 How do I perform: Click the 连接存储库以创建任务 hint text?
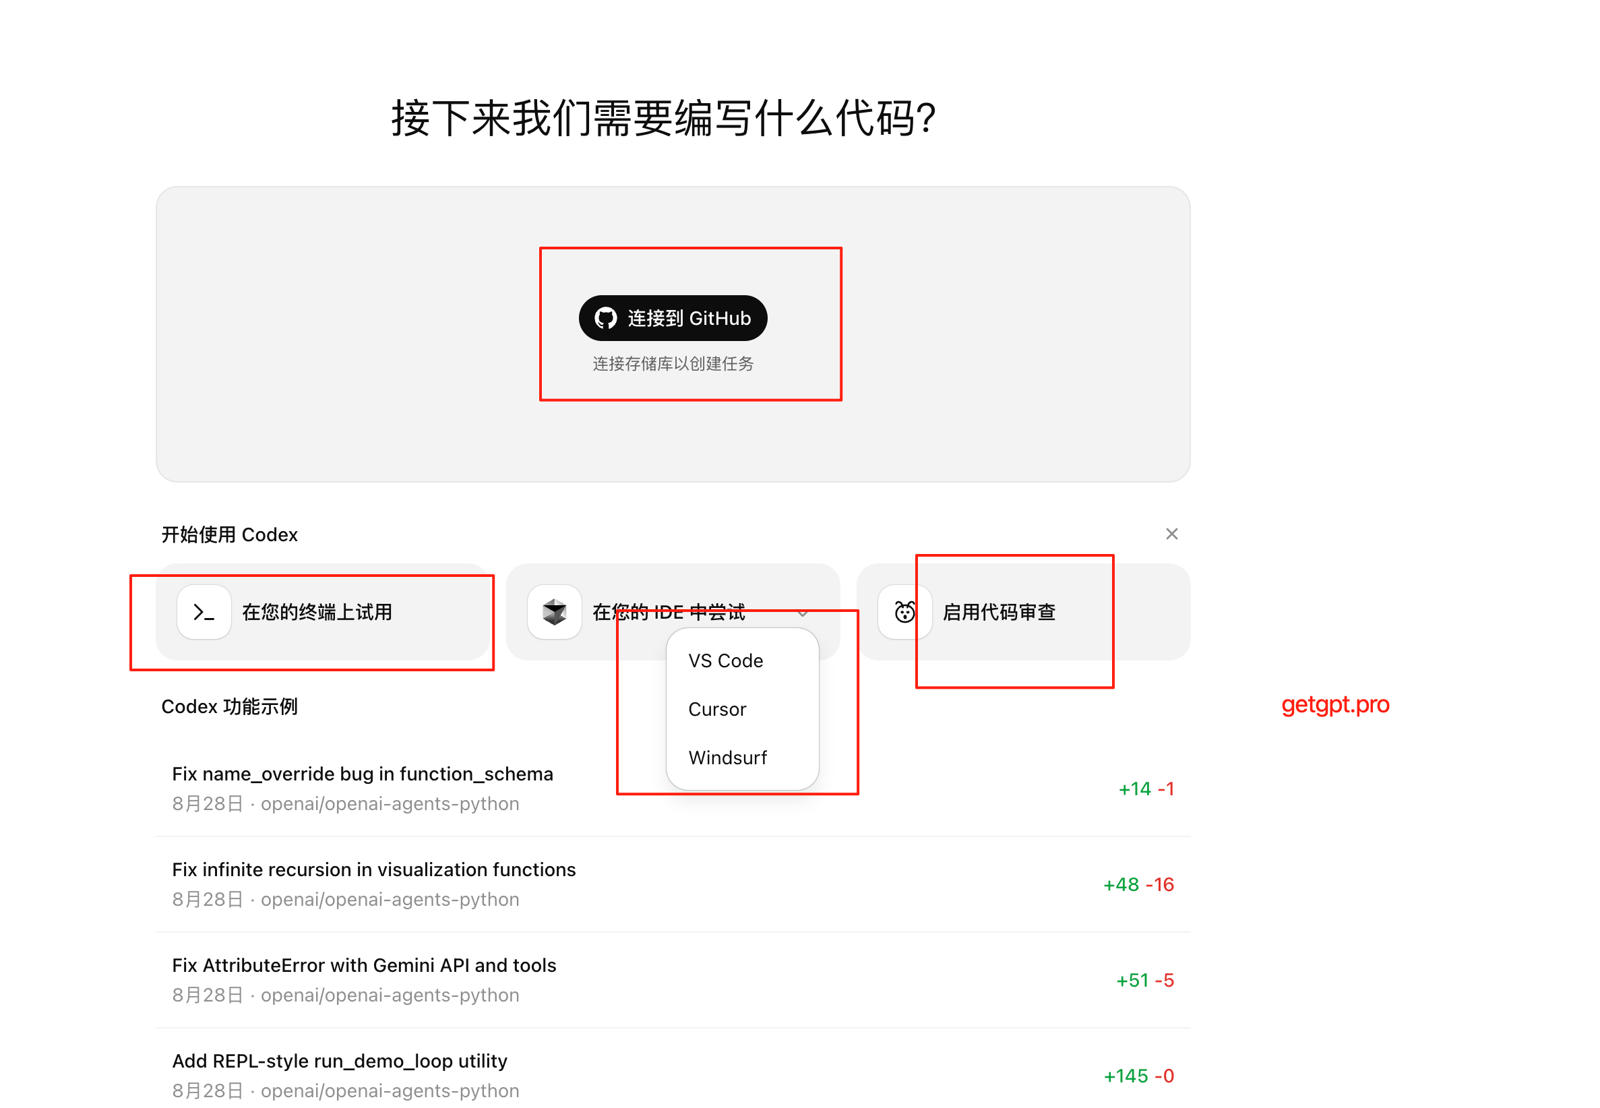673,364
